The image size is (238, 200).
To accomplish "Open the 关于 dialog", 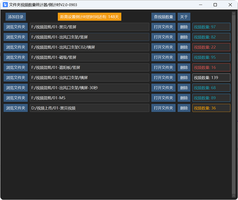I will pos(184,17).
